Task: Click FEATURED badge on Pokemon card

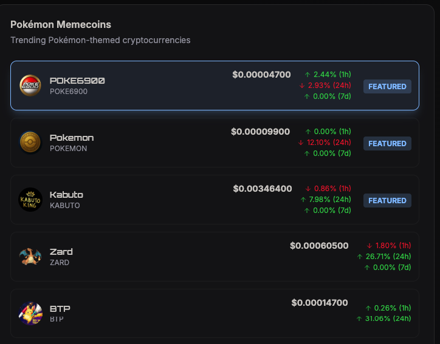Action: point(387,143)
